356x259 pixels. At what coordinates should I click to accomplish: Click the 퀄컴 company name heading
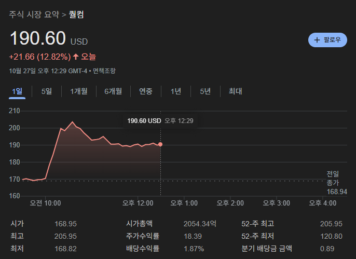[76, 15]
